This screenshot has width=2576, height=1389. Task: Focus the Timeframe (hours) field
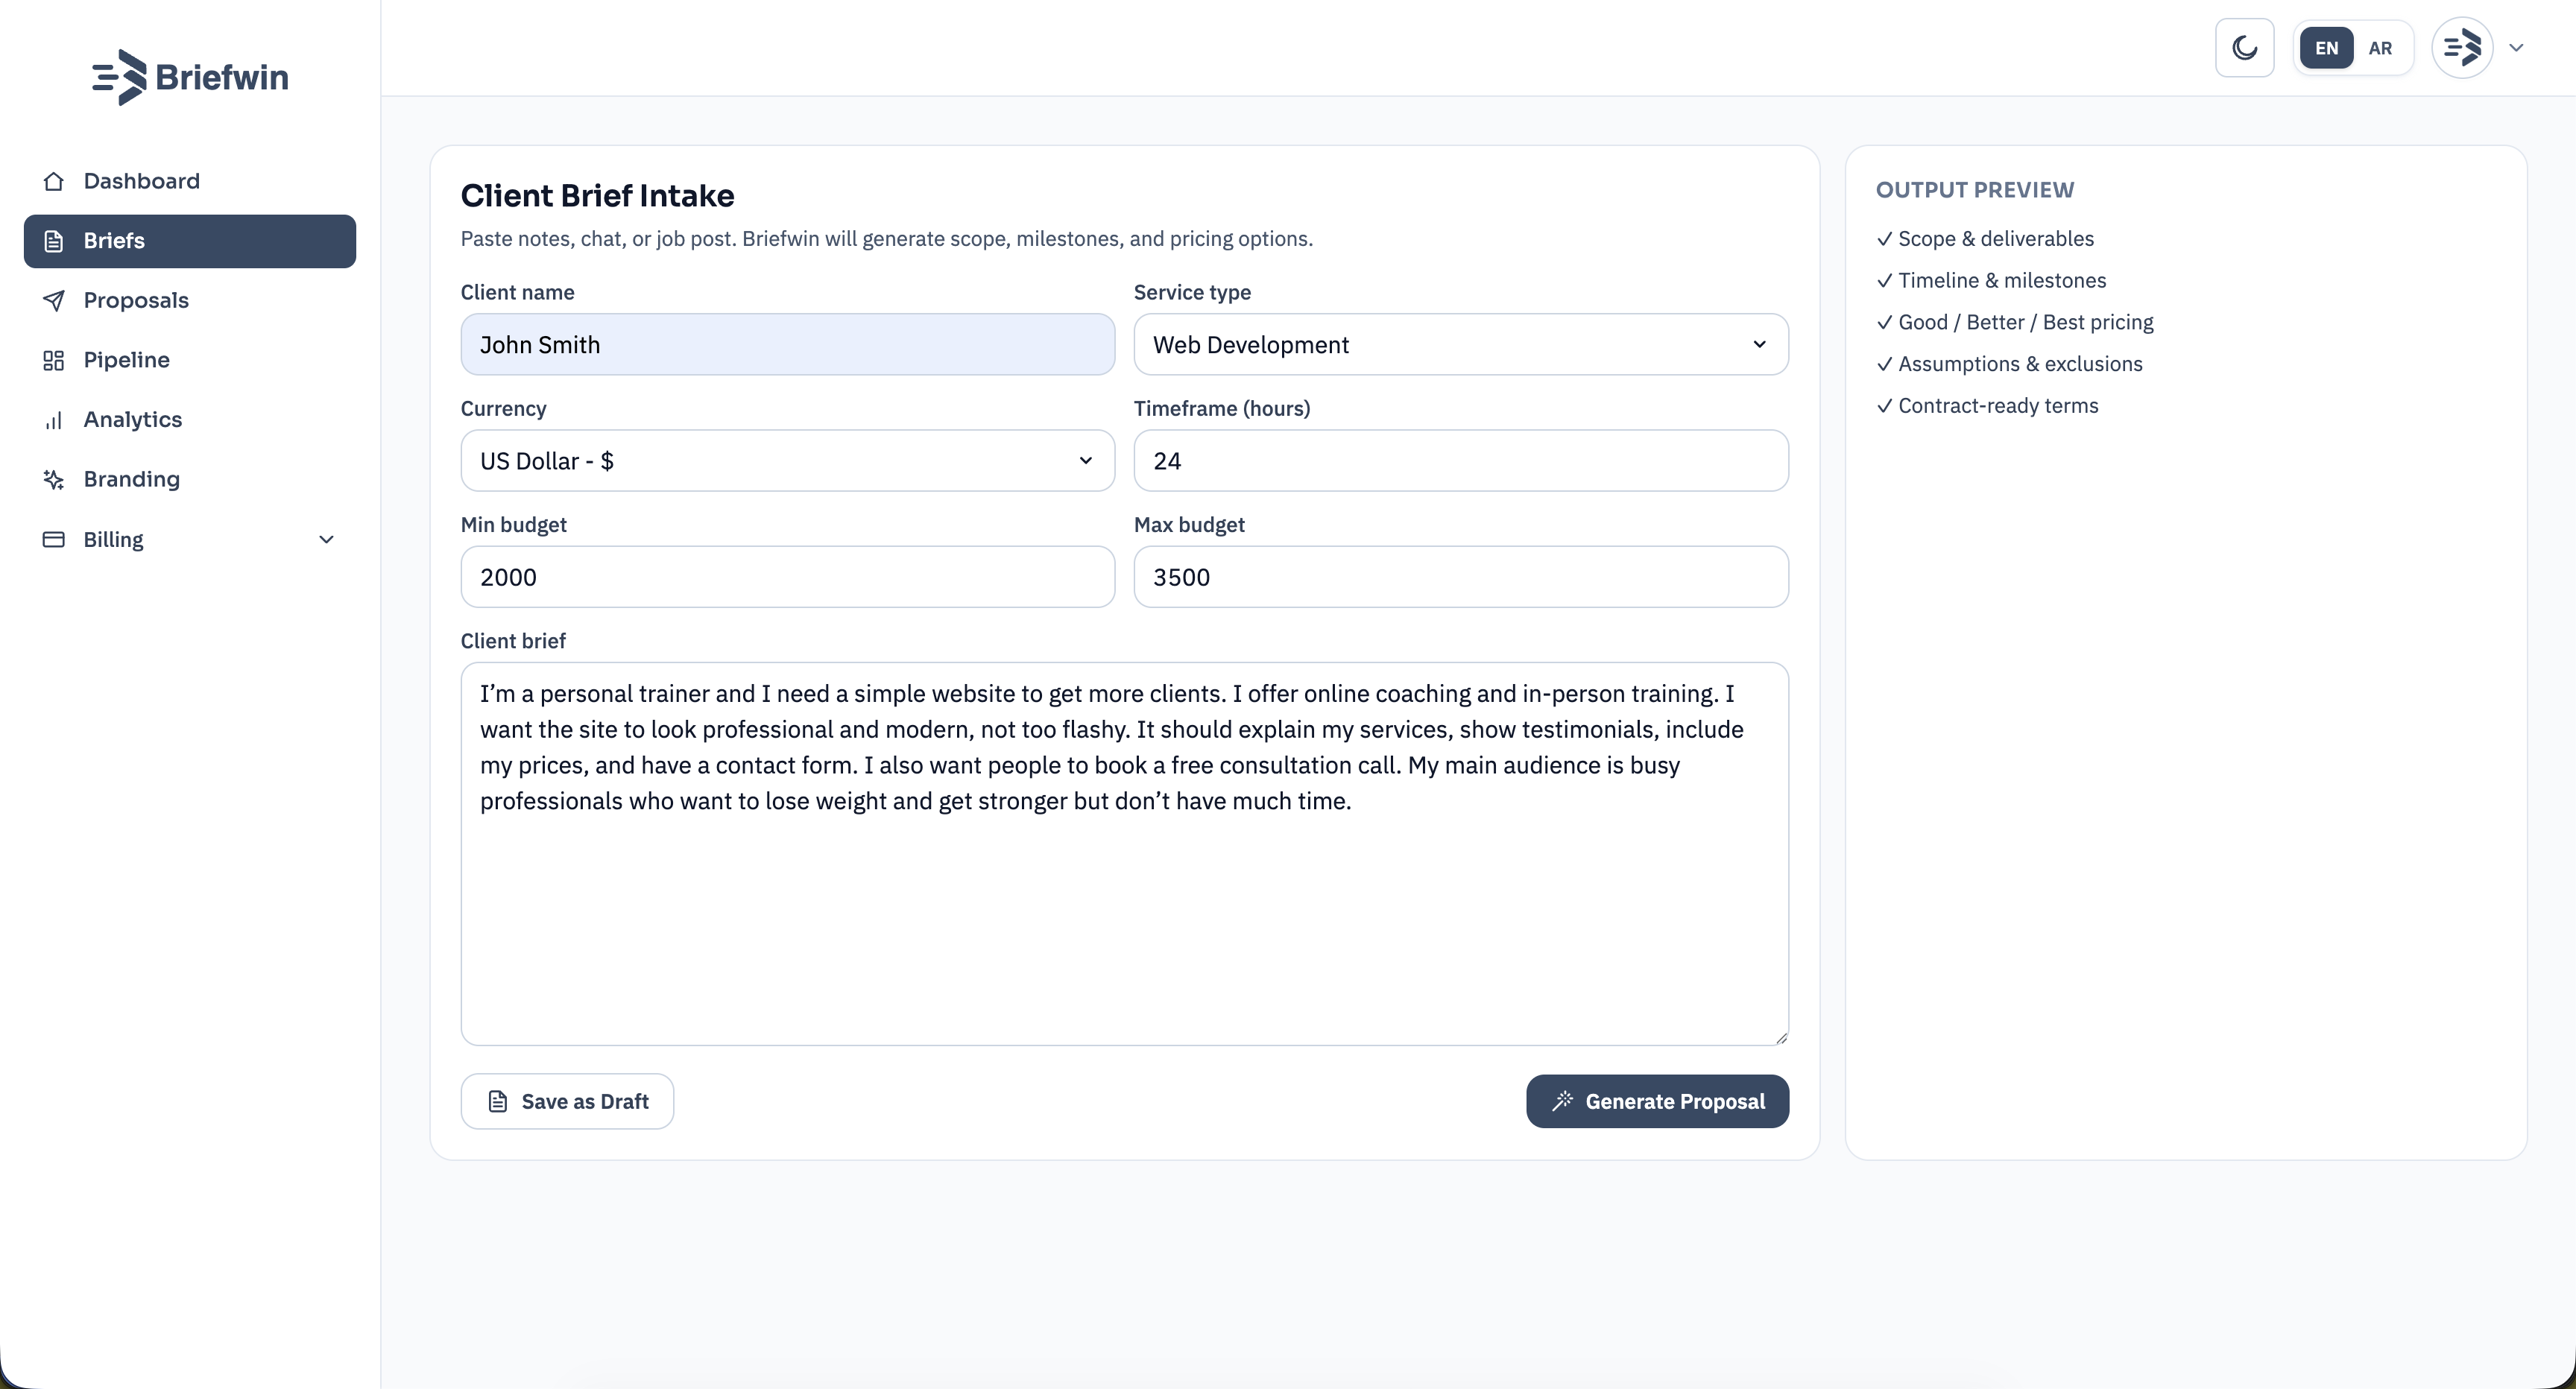point(1460,461)
